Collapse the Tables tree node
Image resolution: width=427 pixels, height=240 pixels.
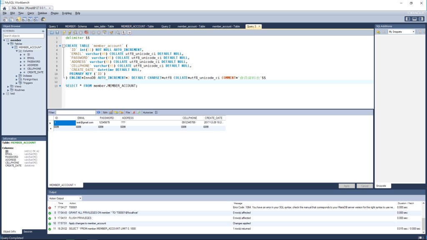(x=8, y=44)
